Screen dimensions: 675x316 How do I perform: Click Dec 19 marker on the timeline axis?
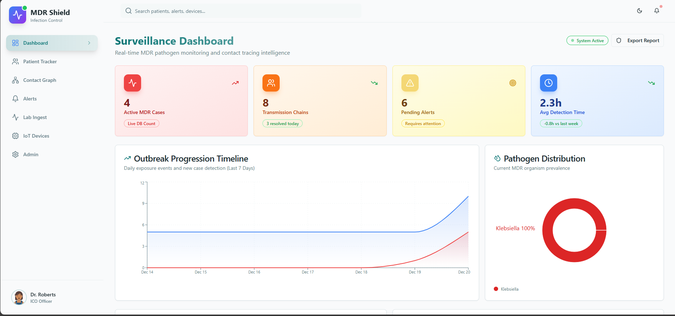(x=415, y=272)
